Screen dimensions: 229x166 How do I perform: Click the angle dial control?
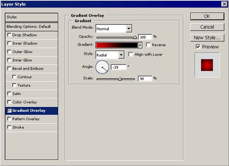102,67
